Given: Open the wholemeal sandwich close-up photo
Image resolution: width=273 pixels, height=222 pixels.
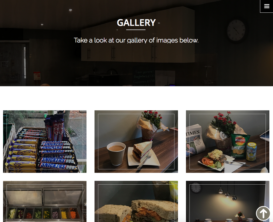Looking at the screenshot, I should pos(136,201).
